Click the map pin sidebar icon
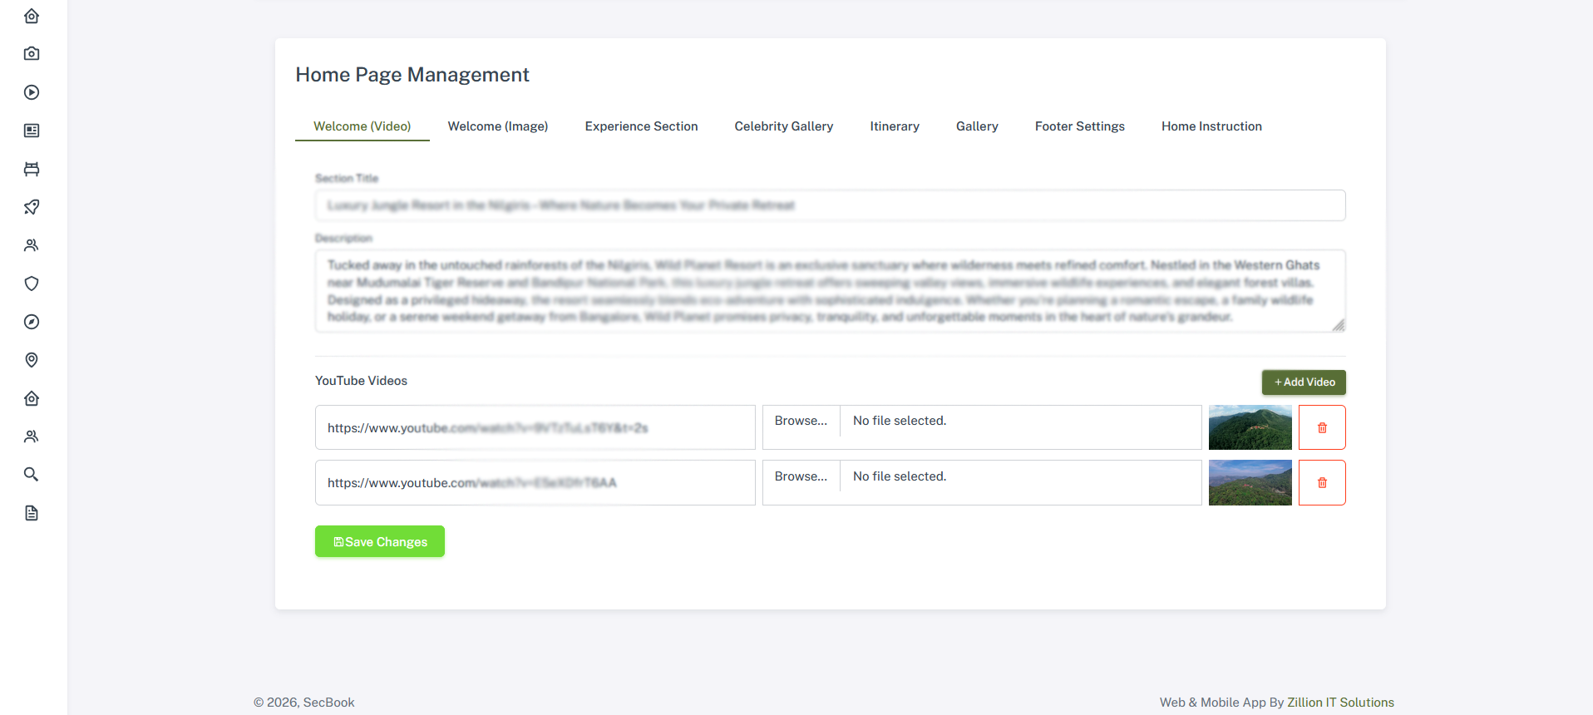Image resolution: width=1593 pixels, height=715 pixels. pos(32,360)
